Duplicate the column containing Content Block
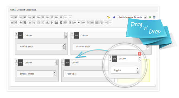Image resolution: width=179 pixels, height=98 pixels. [x=66, y=37]
